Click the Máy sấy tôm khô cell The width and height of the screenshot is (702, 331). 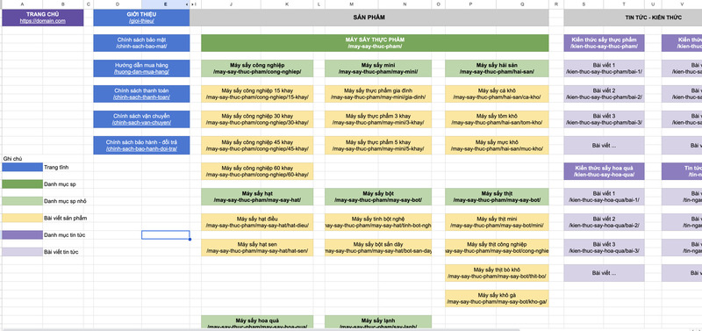tap(497, 119)
